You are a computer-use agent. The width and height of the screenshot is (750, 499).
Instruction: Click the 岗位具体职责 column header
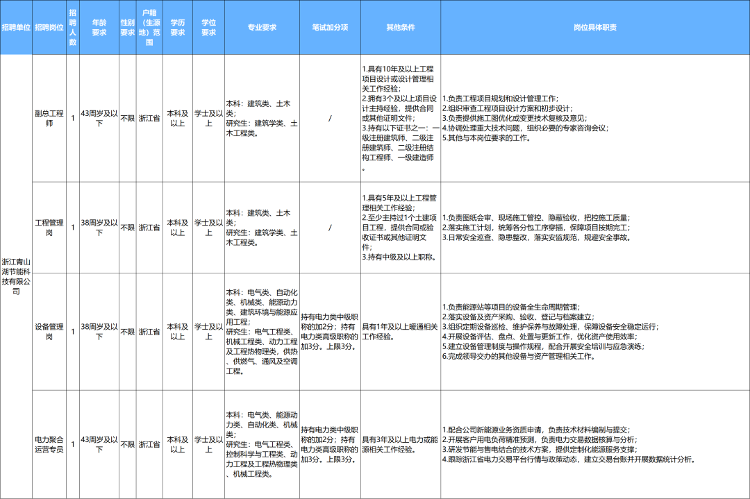point(596,27)
